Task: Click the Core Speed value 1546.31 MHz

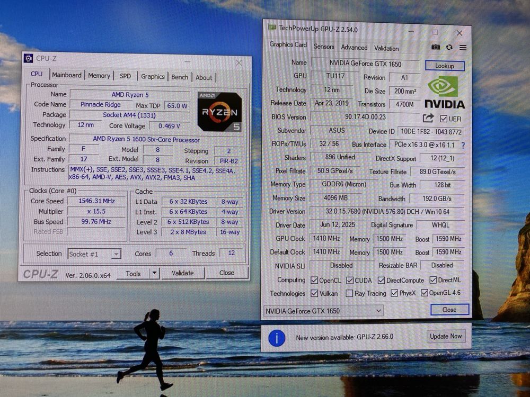Action: 96,201
